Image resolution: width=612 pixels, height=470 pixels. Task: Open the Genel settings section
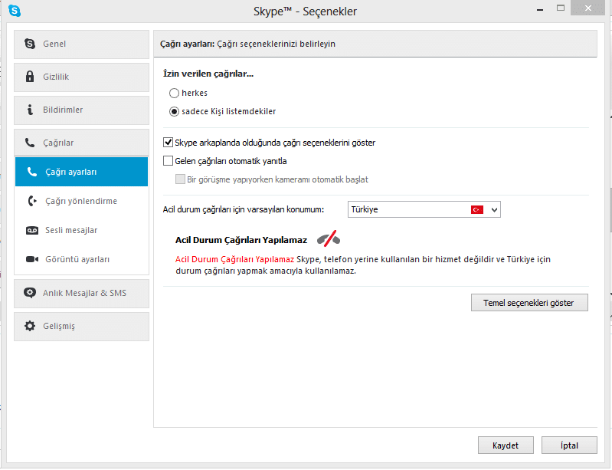pyautogui.click(x=81, y=44)
